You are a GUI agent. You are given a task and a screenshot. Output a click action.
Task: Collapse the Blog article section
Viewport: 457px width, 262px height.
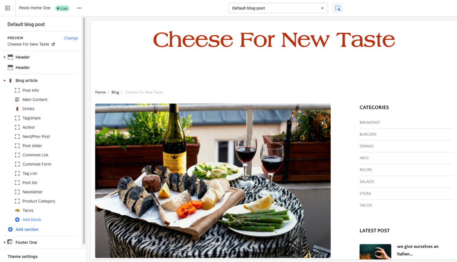tap(4, 80)
